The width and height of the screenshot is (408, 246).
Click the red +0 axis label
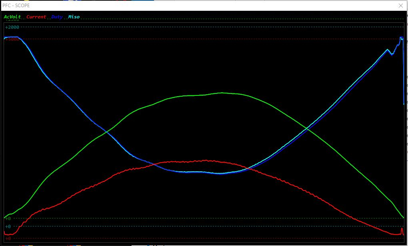[8, 238]
